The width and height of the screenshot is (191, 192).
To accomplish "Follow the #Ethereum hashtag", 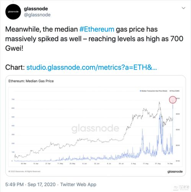I will point(97,29).
